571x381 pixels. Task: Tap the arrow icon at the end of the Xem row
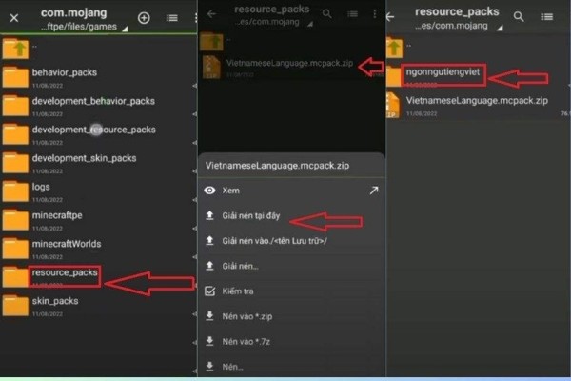point(374,190)
